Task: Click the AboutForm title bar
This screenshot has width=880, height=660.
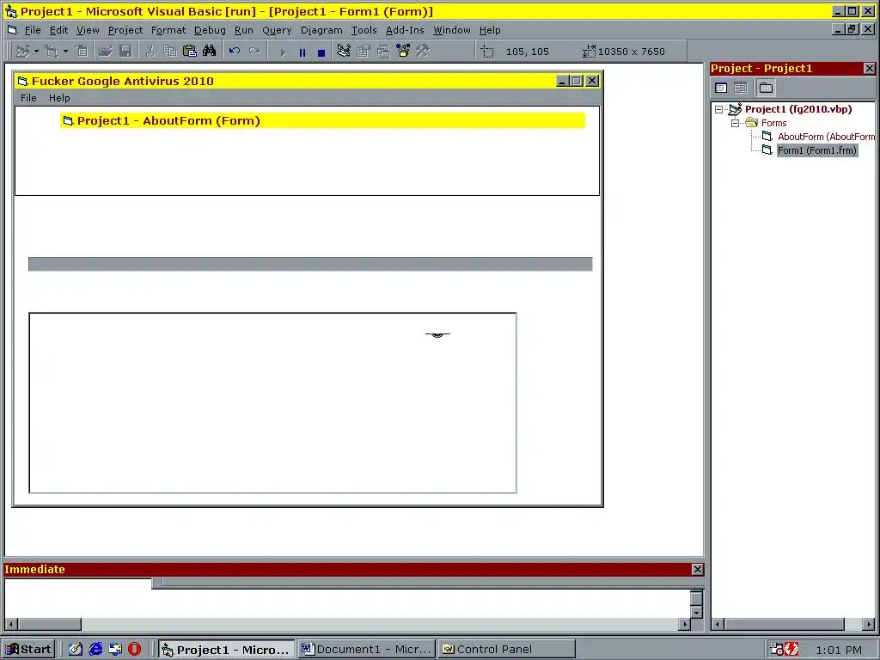Action: click(323, 120)
